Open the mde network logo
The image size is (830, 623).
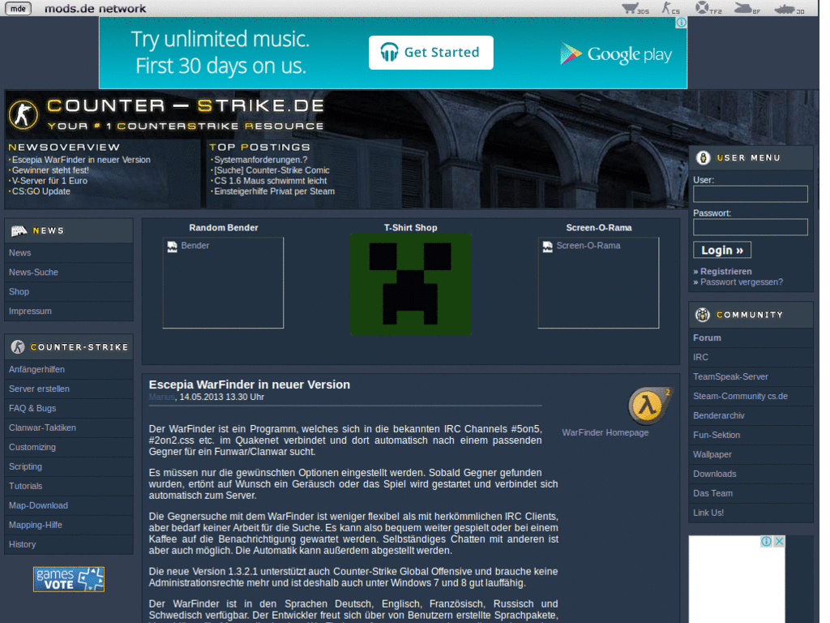pyautogui.click(x=19, y=8)
